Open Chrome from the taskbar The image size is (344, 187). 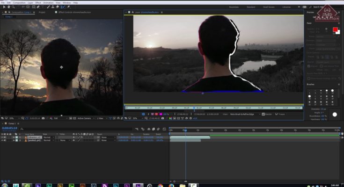coord(161,186)
